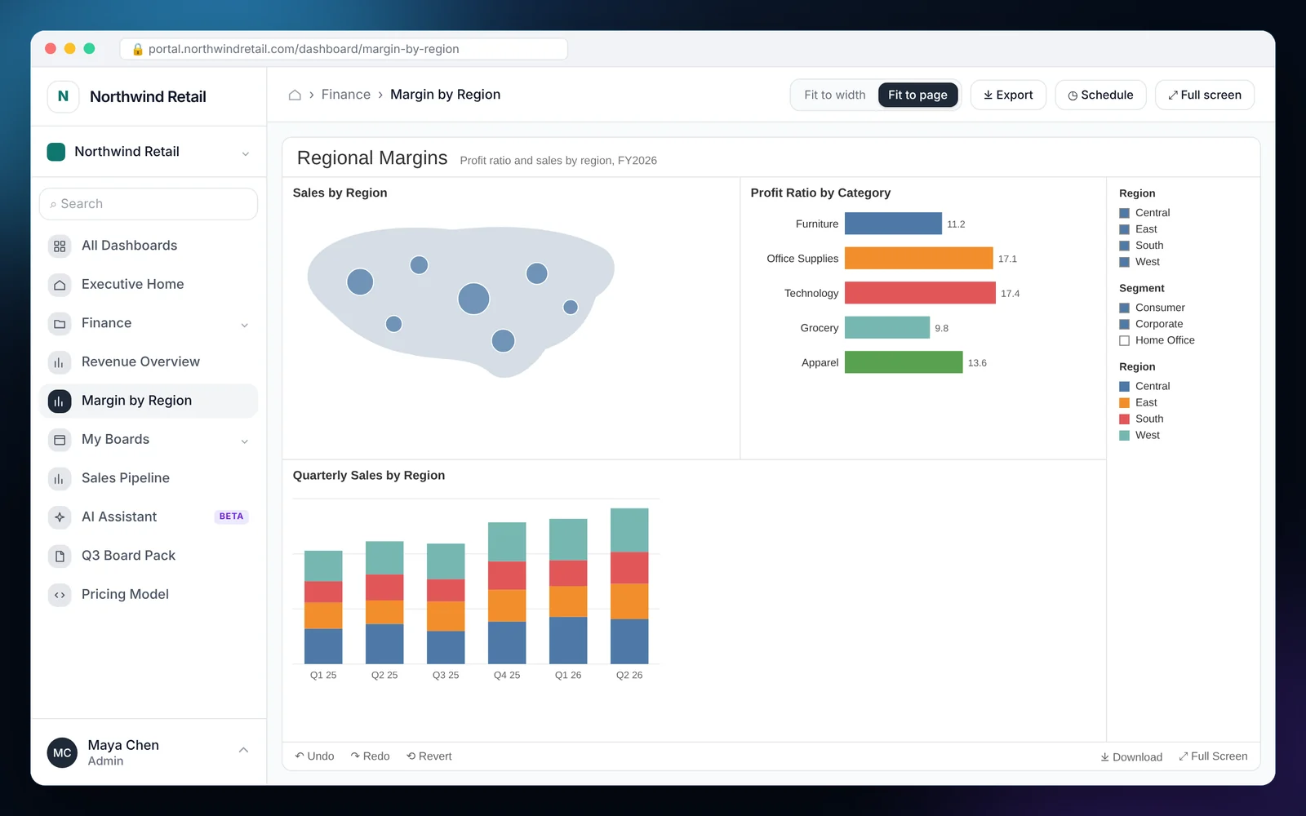1306x816 pixels.
Task: Click the My Boards panel icon
Action: coord(60,440)
